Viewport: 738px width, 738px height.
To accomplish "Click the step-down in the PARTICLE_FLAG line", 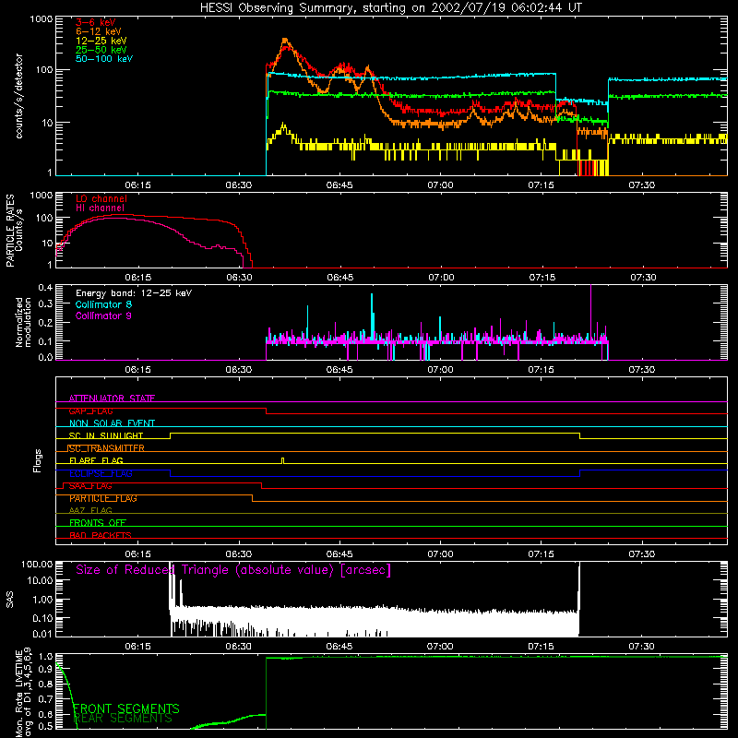I will (253, 498).
